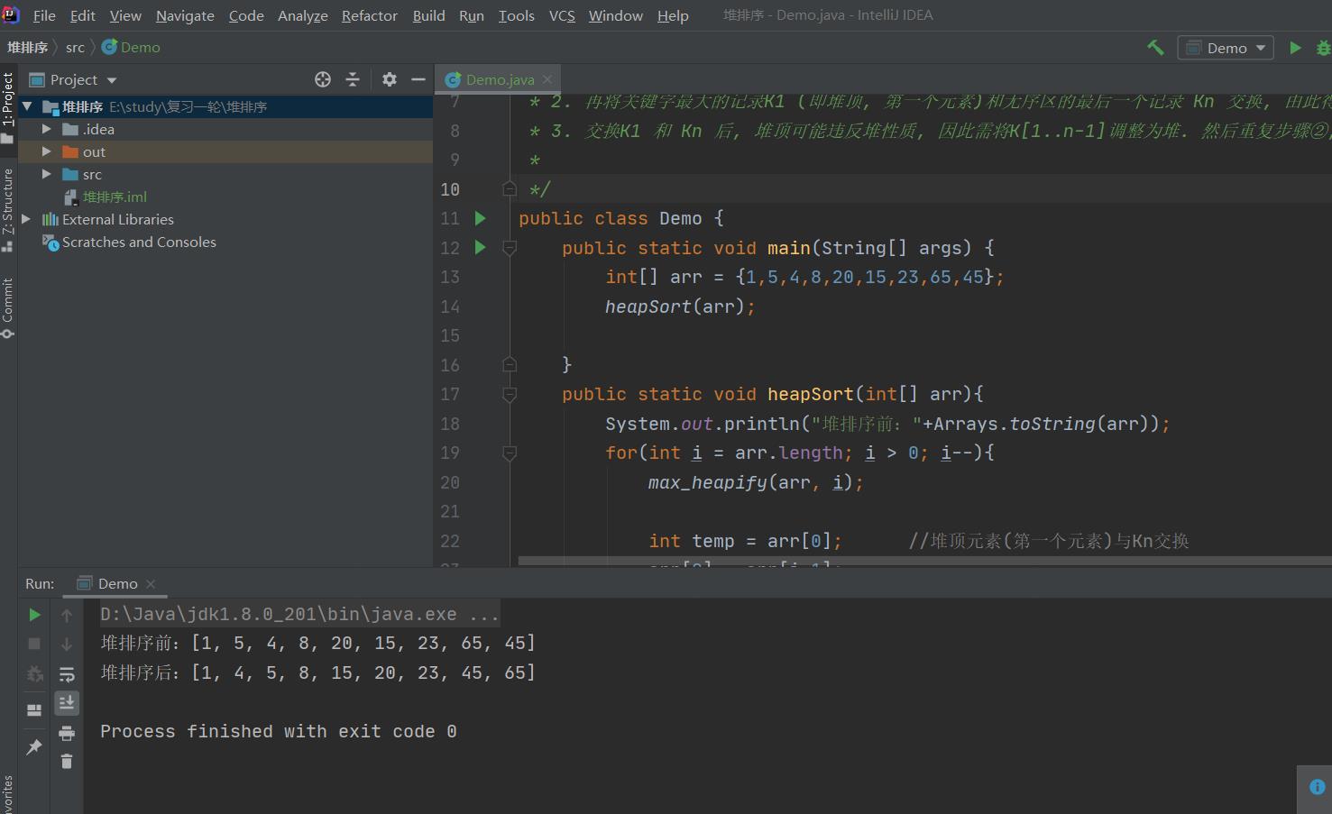Image resolution: width=1332 pixels, height=814 pixels.
Task: Place cursor on line 14 heapSort(arr) call
Action: [679, 306]
